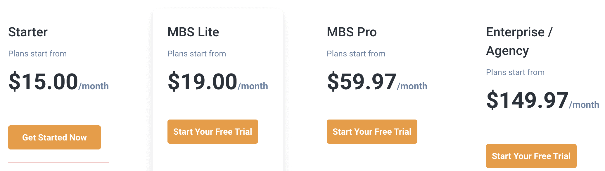Click "Plans start from" under Starter
Viewport: 605px width, 171px height.
pyautogui.click(x=37, y=54)
